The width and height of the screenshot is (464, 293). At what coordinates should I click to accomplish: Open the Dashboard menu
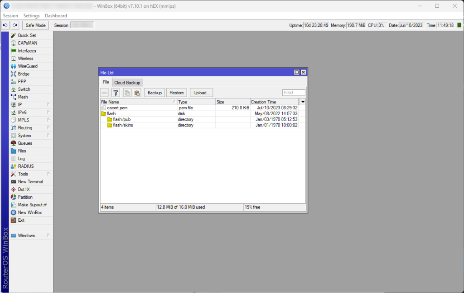(56, 16)
